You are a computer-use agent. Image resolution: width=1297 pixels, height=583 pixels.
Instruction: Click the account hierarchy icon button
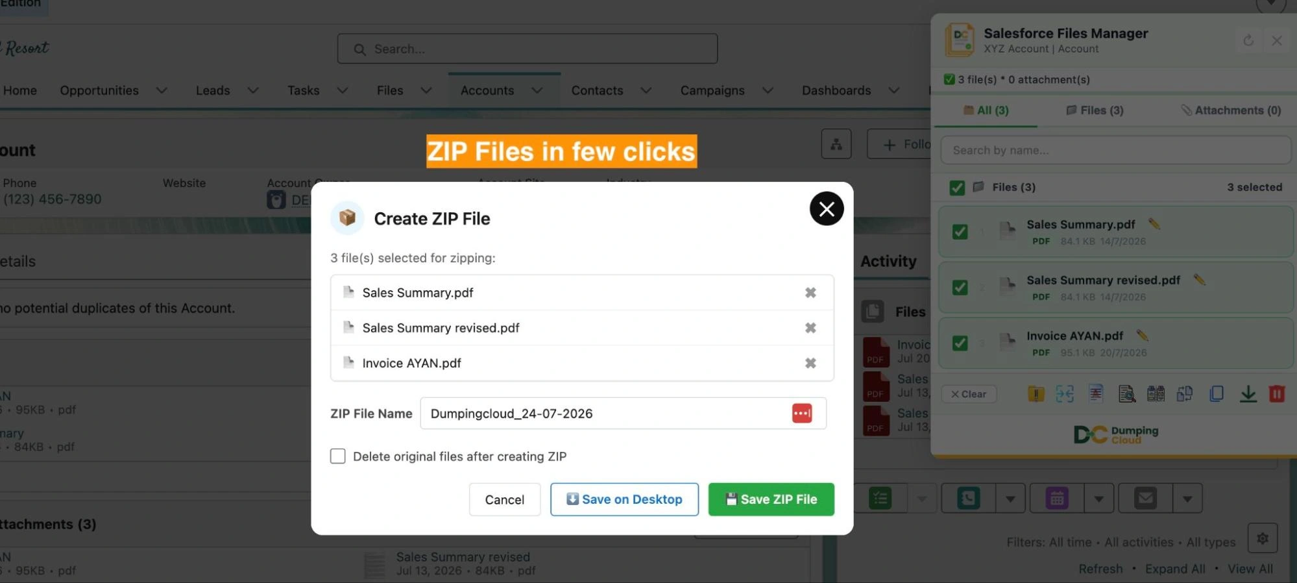point(836,144)
